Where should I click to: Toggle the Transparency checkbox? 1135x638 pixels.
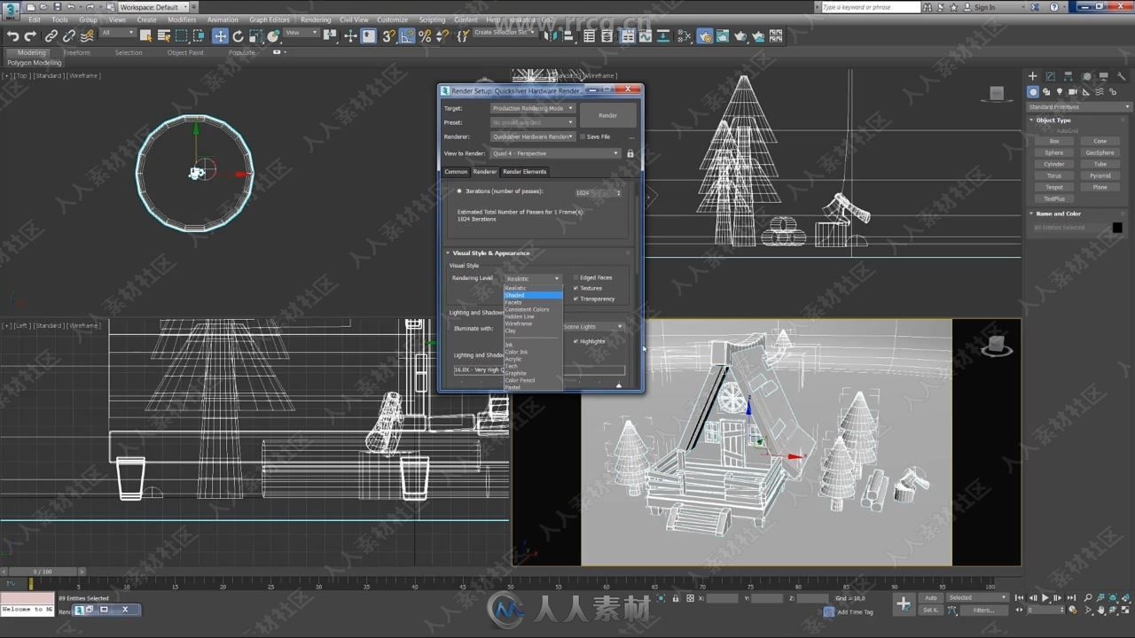coord(576,299)
